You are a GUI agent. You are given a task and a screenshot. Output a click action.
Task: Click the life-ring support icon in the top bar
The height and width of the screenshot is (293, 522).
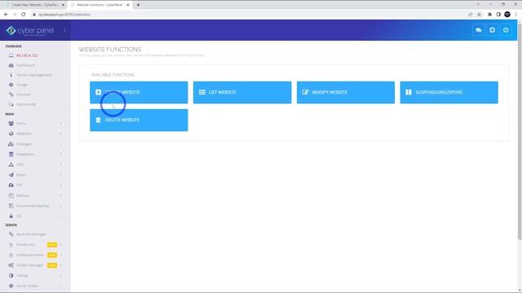(492, 30)
